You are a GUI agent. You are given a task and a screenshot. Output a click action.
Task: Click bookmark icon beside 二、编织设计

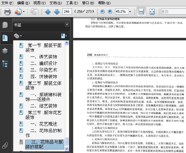[21, 63]
